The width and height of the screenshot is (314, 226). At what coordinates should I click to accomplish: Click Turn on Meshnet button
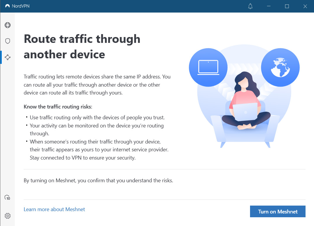click(x=277, y=211)
